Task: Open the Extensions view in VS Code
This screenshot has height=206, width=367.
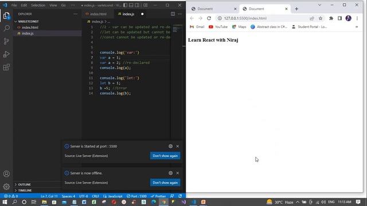Action: tap(6, 68)
